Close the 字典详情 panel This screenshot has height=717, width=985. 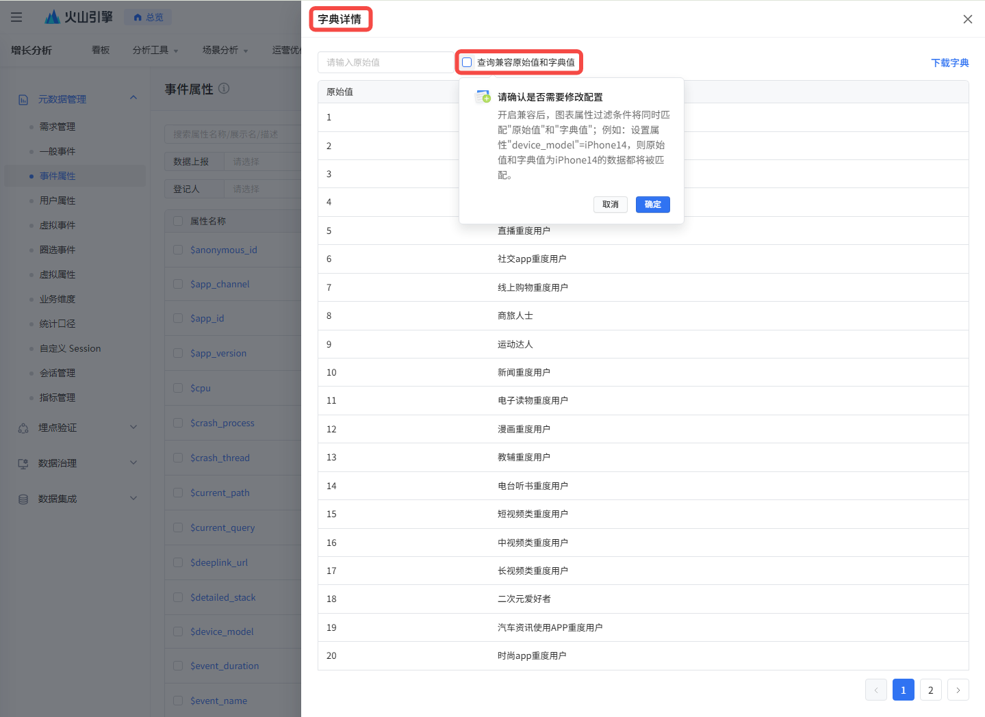tap(967, 19)
